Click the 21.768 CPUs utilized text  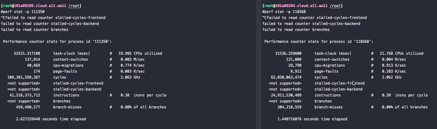(x=402, y=53)
